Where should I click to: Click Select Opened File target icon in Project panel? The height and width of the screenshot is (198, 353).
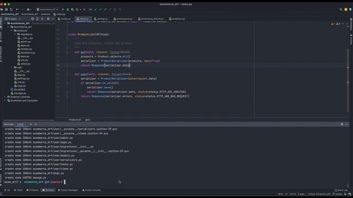[33, 19]
